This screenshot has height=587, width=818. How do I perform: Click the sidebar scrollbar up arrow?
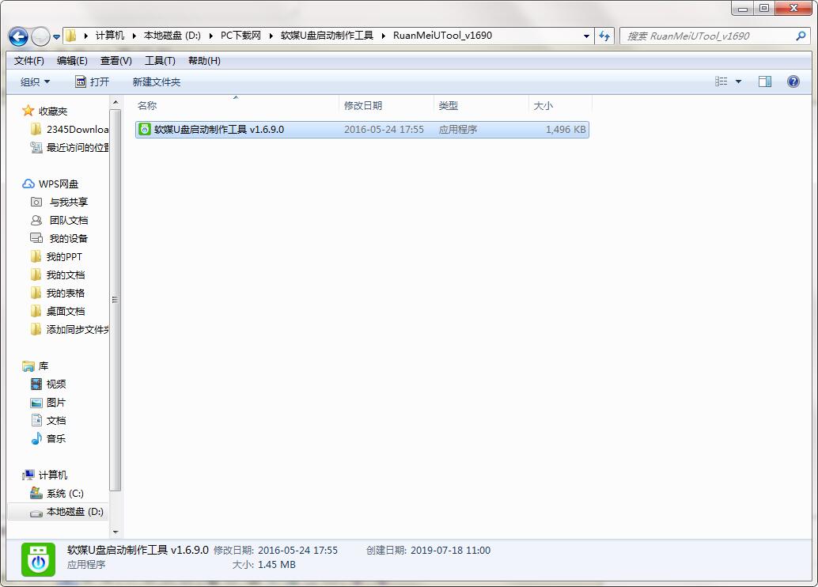pos(116,102)
